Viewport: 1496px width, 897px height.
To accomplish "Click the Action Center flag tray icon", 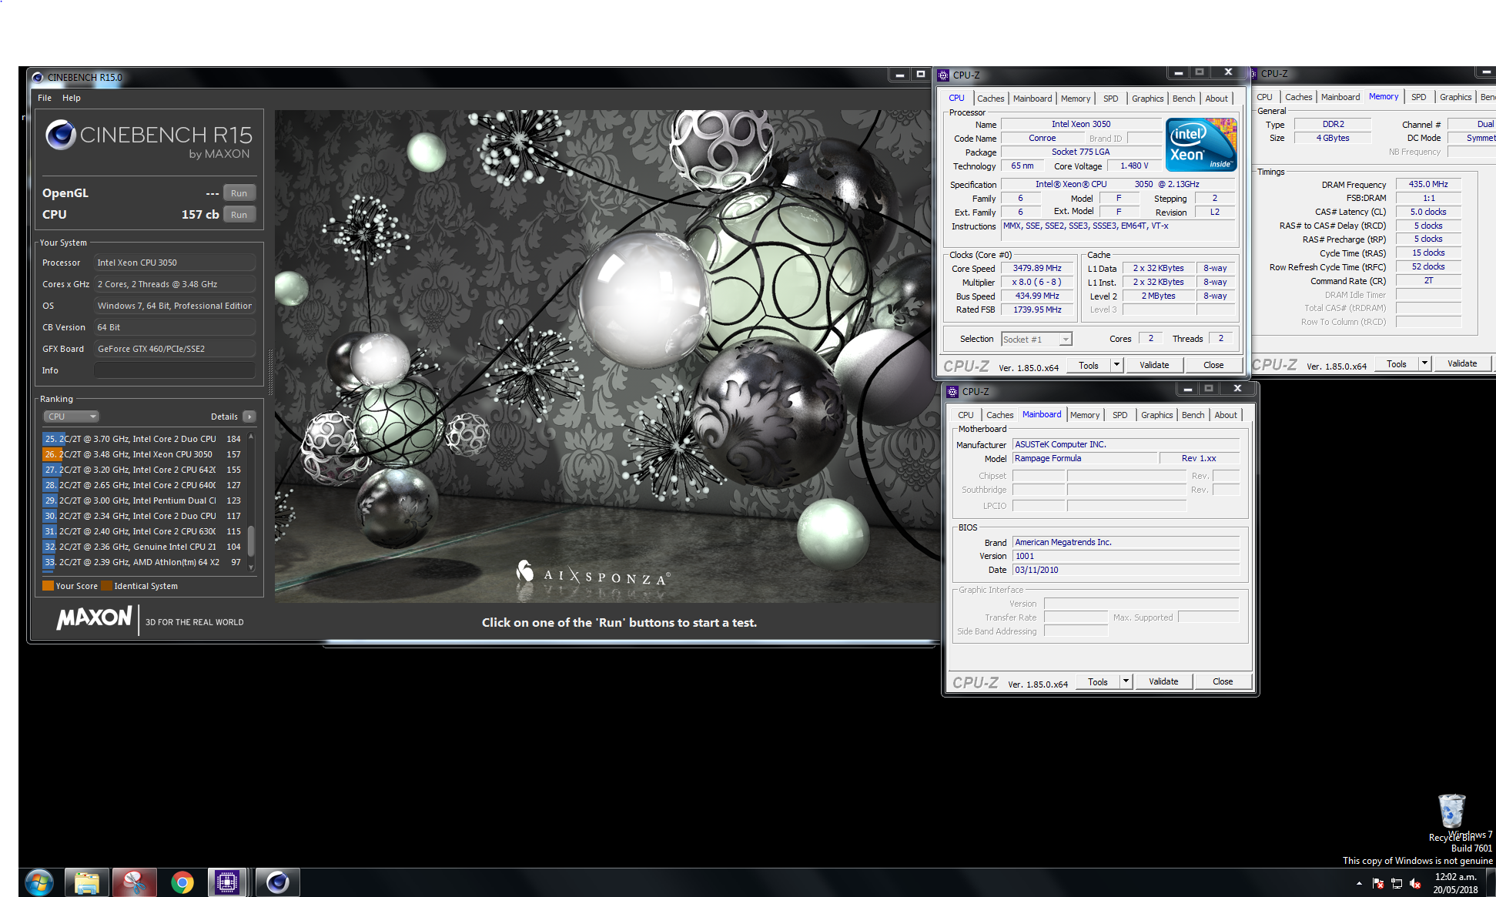I will tap(1378, 883).
